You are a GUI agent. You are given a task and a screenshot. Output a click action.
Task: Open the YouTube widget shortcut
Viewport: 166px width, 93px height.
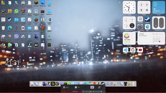pyautogui.click(x=140, y=50)
